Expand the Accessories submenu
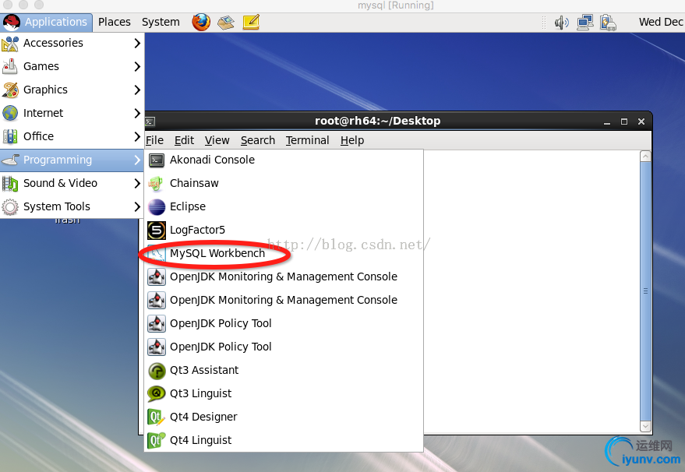Image resolution: width=685 pixels, height=472 pixels. [x=72, y=43]
